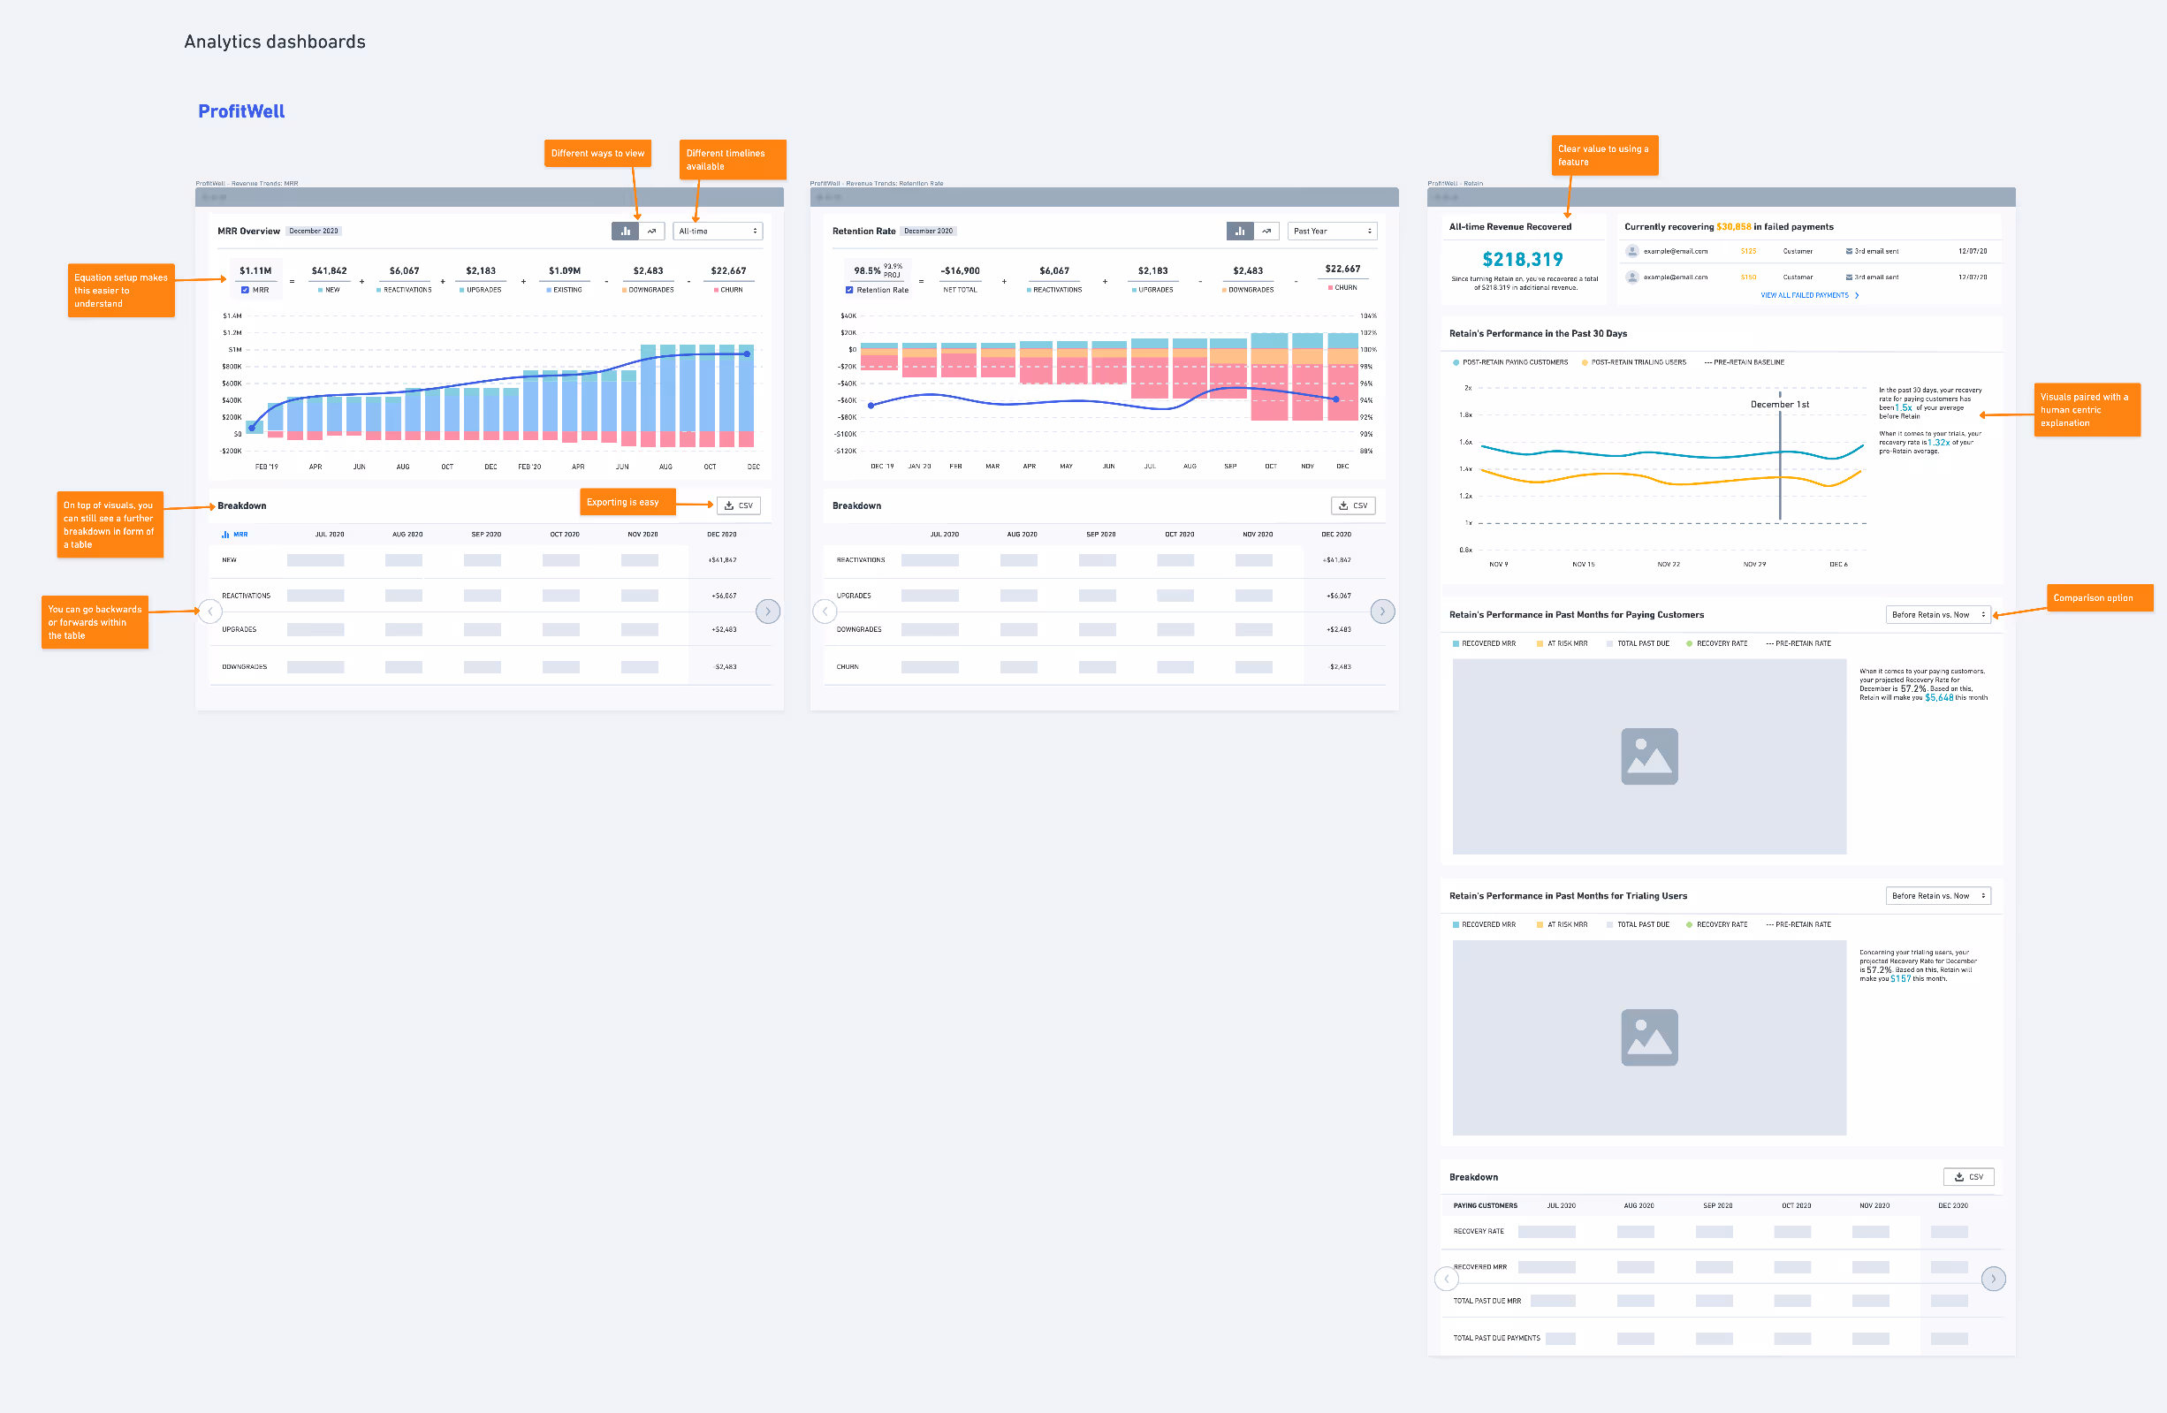
Task: Click next arrow on MRR Breakdown table
Action: pyautogui.click(x=768, y=611)
